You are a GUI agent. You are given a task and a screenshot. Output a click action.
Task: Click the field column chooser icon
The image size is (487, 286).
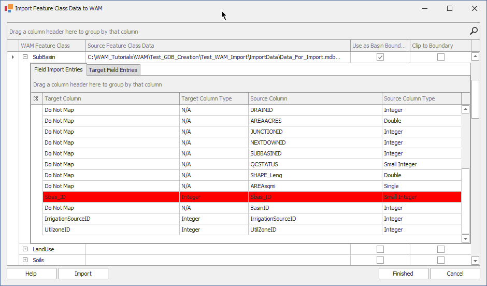point(36,98)
